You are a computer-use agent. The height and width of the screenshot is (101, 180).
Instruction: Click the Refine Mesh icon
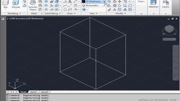[x=40, y=9]
